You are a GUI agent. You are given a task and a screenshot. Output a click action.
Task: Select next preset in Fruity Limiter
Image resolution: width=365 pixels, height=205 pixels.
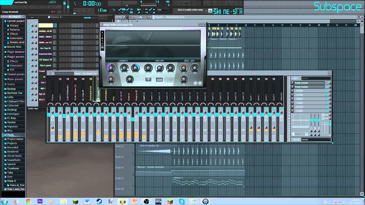pos(201,25)
